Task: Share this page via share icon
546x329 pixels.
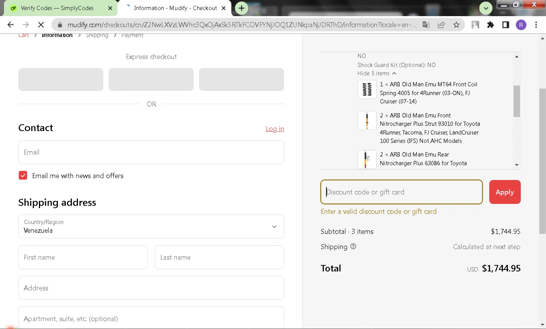Action: click(441, 25)
